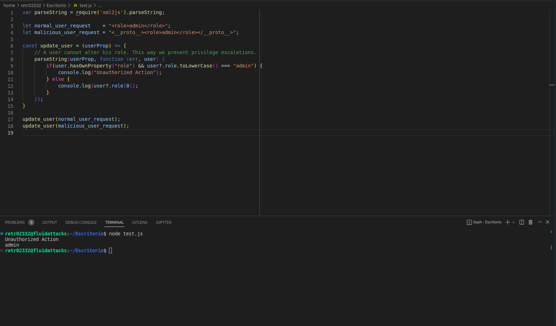Switch to the OUTPUT tab
The height and width of the screenshot is (326, 556).
(50, 222)
